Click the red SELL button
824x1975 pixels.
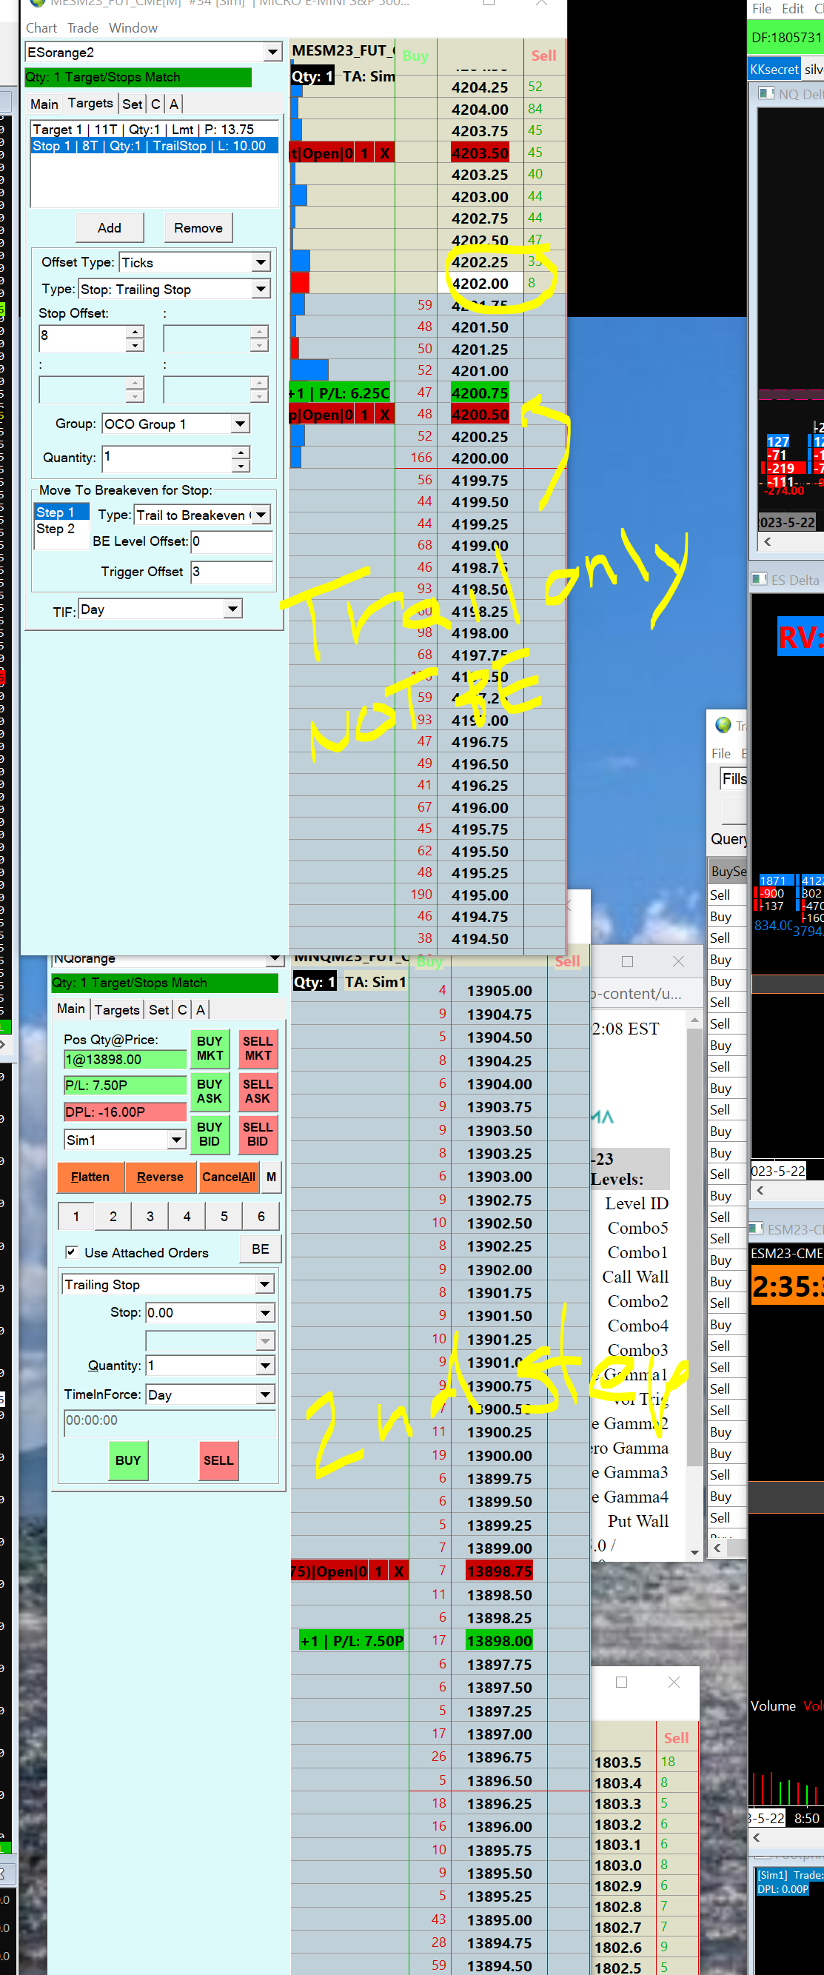click(x=218, y=1460)
